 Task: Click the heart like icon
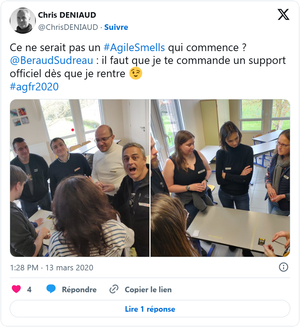click(x=16, y=289)
